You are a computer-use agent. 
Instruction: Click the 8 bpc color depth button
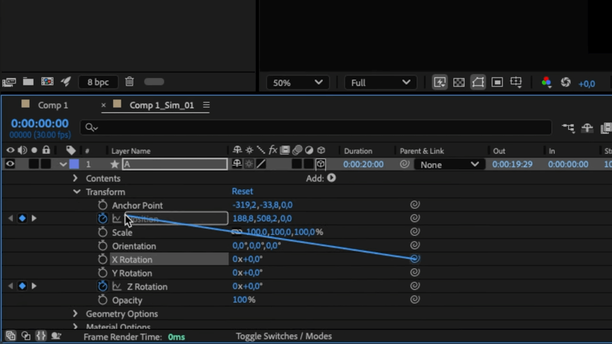coord(98,82)
